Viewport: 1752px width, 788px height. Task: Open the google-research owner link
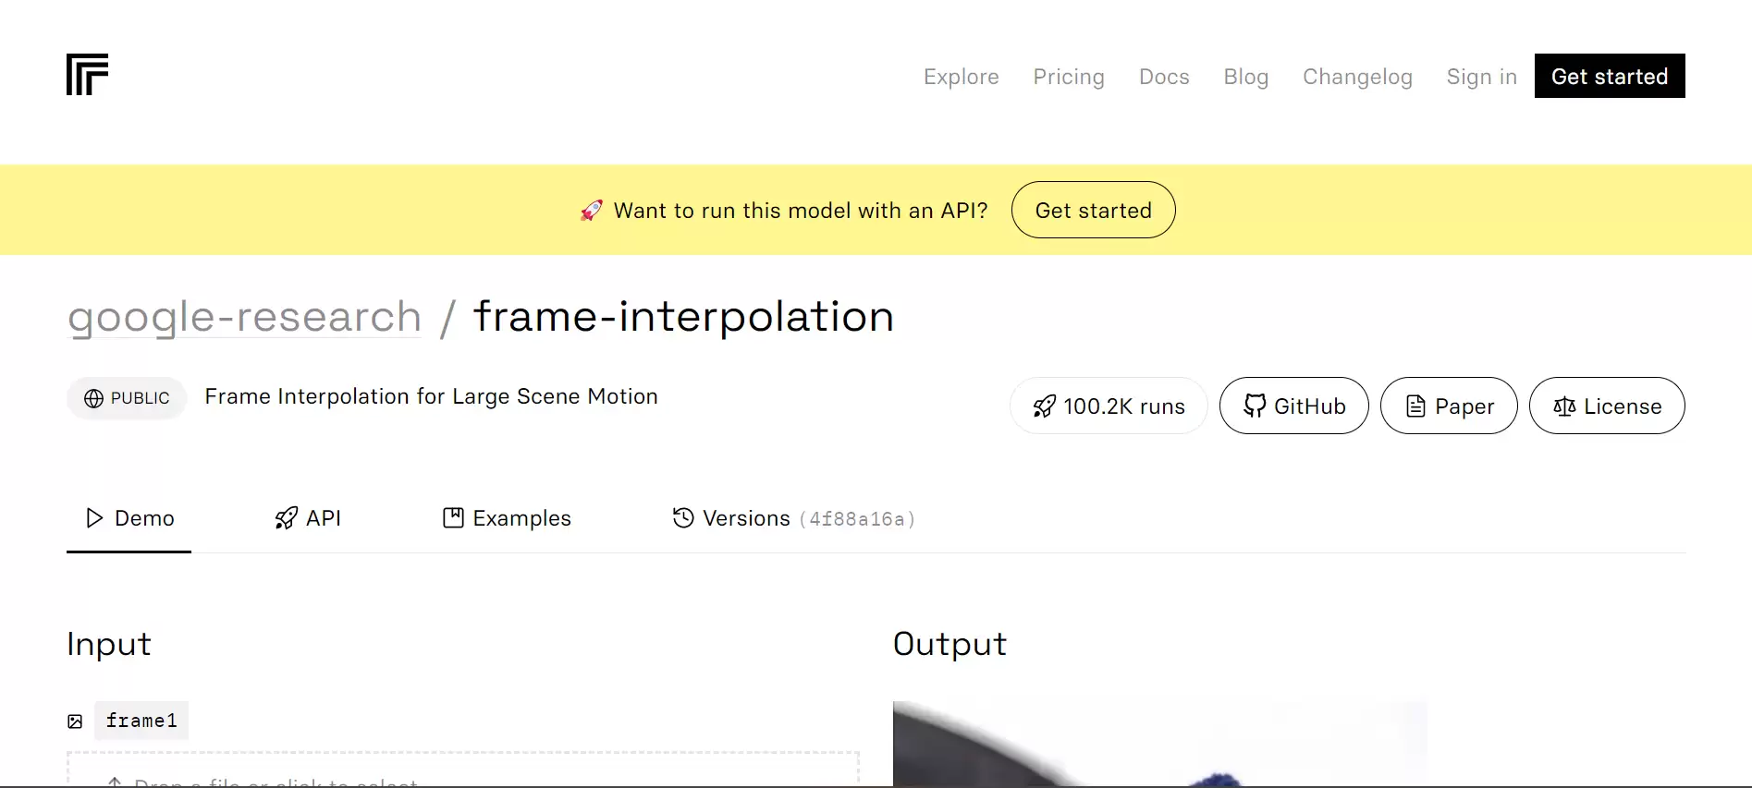coord(245,317)
